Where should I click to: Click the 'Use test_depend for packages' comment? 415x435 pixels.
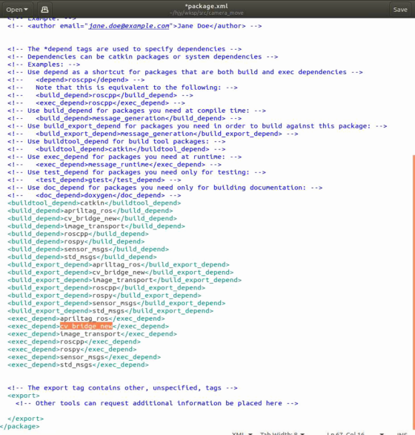[x=136, y=172]
